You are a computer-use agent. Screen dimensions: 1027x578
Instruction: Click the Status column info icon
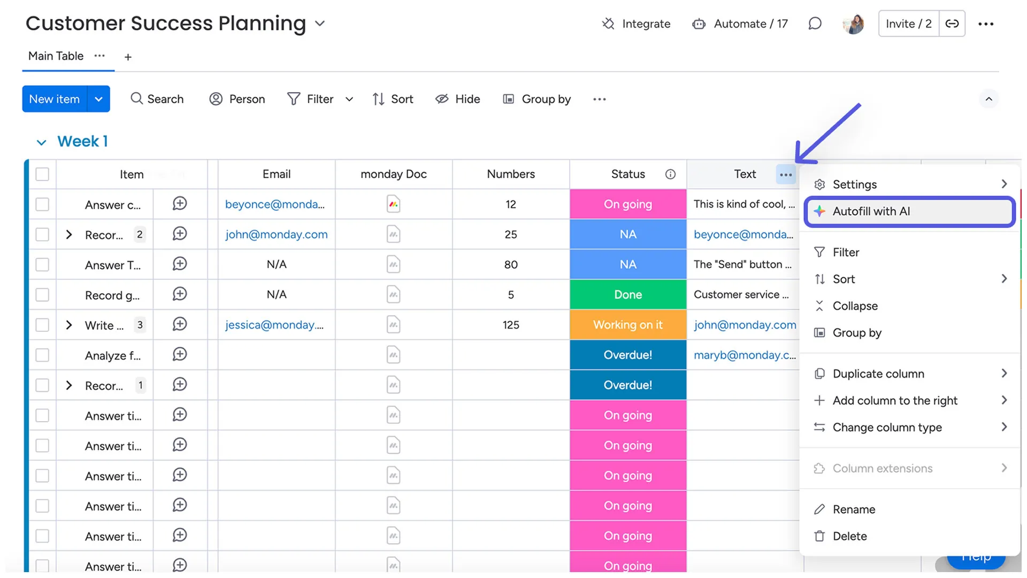[x=670, y=174]
